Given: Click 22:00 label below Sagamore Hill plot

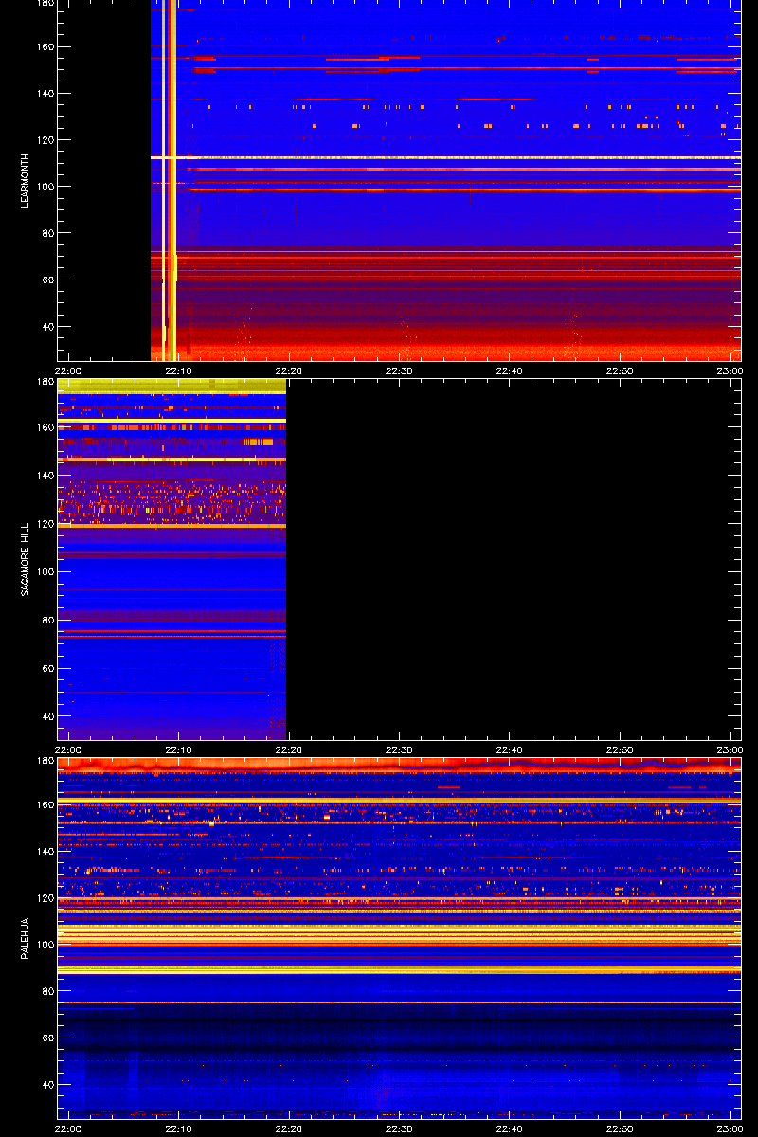Looking at the screenshot, I should (67, 749).
